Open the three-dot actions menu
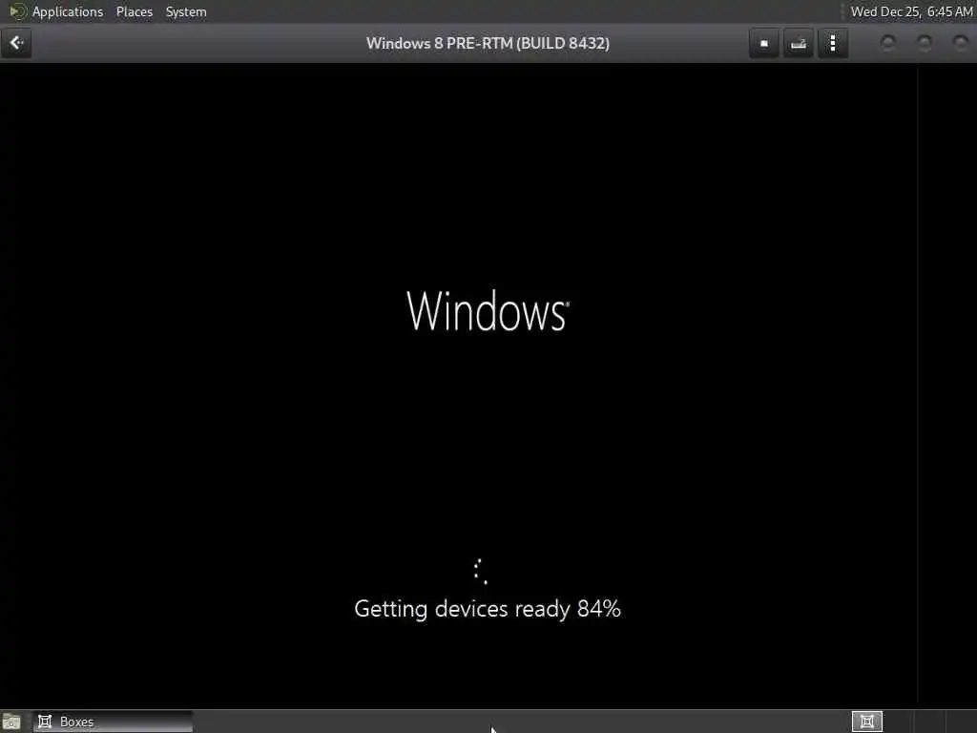 [x=833, y=44]
